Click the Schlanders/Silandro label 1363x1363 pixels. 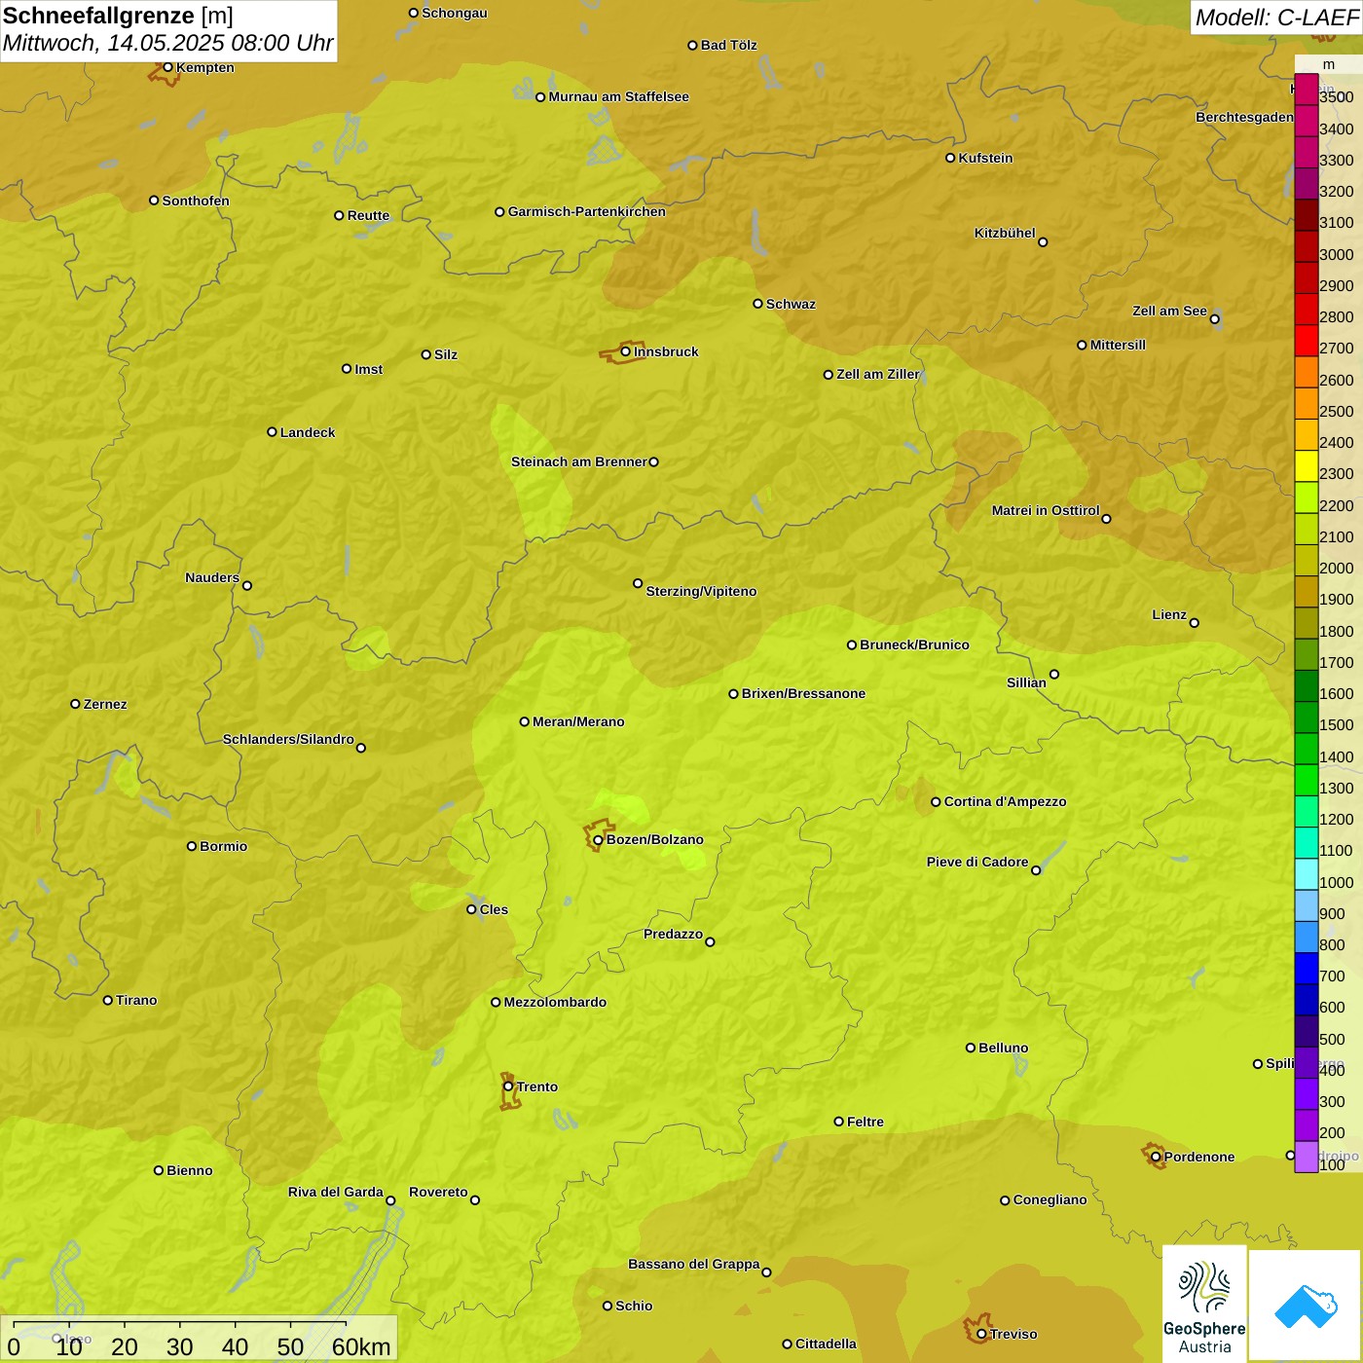288,739
